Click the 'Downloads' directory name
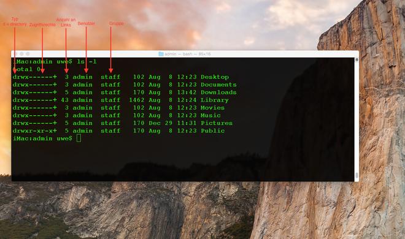This screenshot has width=405, height=239. (219, 93)
